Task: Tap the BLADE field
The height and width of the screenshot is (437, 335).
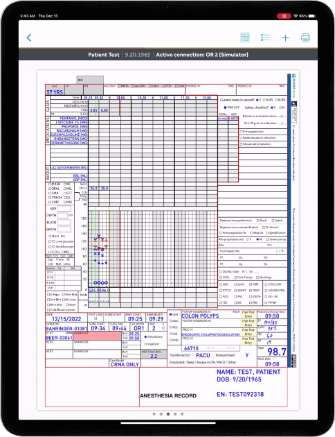Action: click(x=64, y=223)
